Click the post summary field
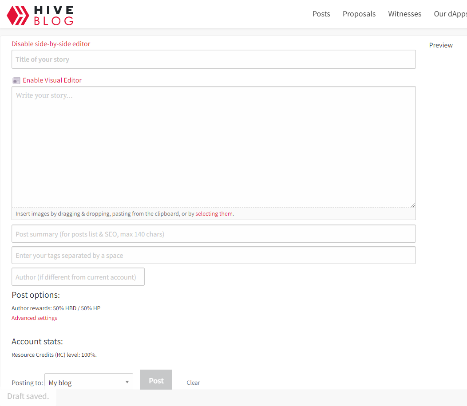 (214, 234)
